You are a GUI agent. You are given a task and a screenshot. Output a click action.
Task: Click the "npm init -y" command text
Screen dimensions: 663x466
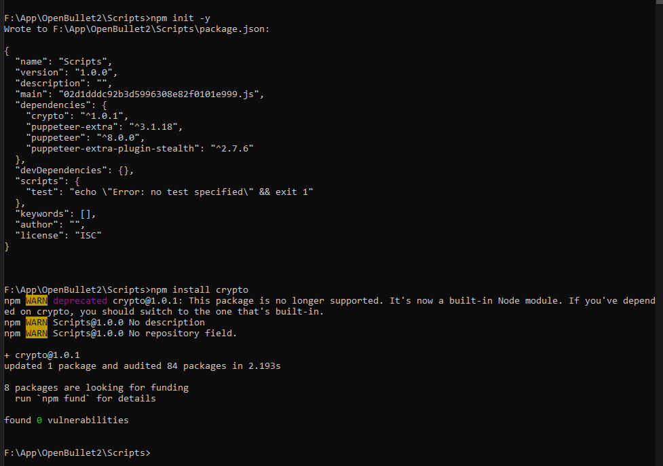tap(181, 18)
